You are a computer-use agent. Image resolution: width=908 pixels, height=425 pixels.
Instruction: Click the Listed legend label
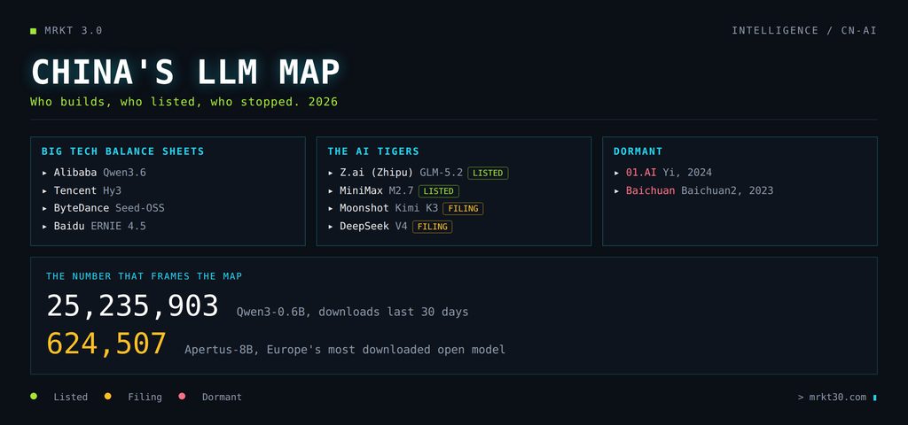(x=71, y=398)
